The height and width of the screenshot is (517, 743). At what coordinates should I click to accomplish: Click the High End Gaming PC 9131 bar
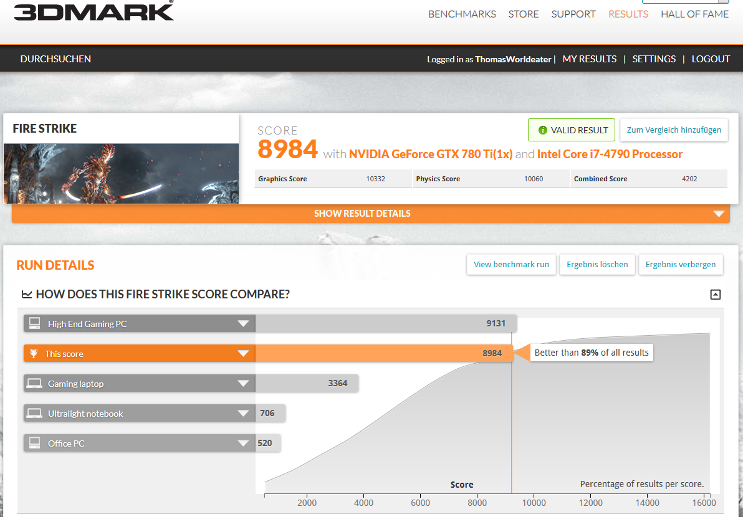(x=386, y=324)
